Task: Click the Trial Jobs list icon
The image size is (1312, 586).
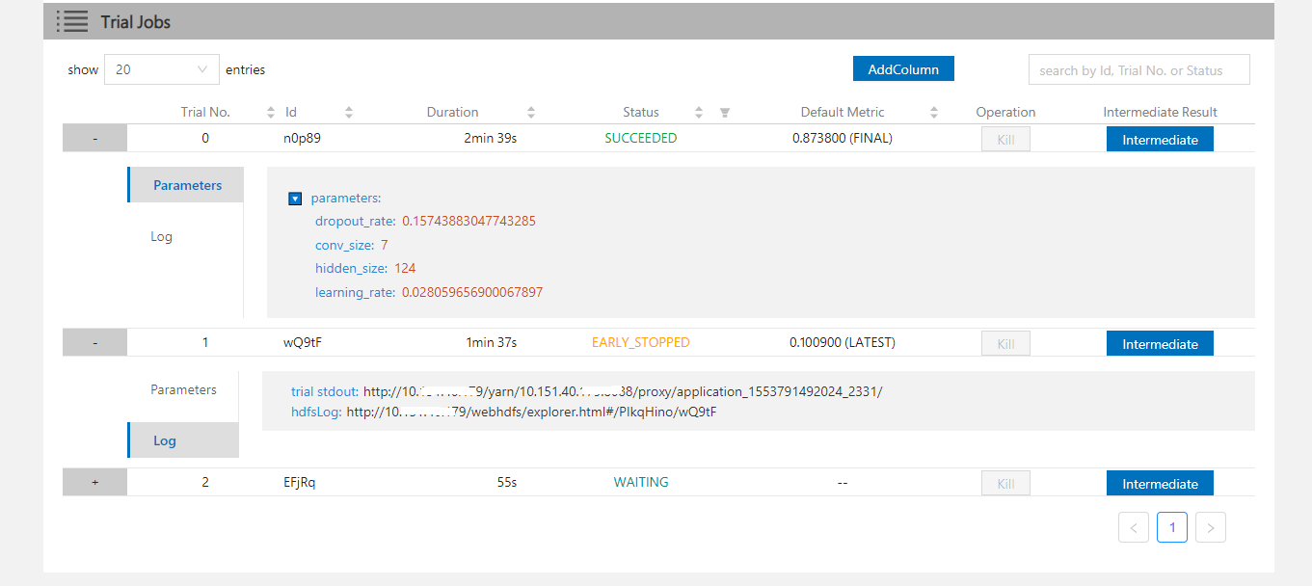Action: pyautogui.click(x=72, y=21)
